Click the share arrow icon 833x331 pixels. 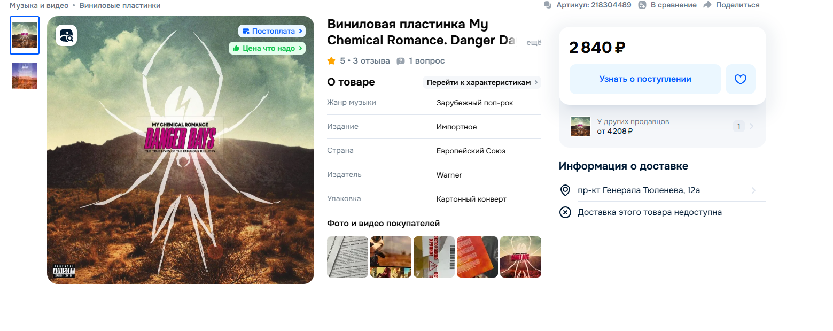click(x=707, y=5)
